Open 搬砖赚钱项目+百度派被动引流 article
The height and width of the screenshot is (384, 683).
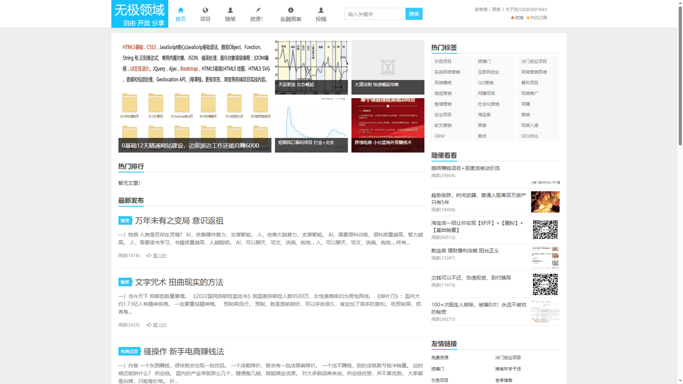(x=465, y=168)
